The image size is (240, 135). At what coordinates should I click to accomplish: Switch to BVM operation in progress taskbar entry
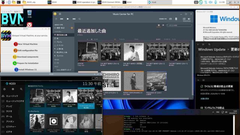click(84, 2)
